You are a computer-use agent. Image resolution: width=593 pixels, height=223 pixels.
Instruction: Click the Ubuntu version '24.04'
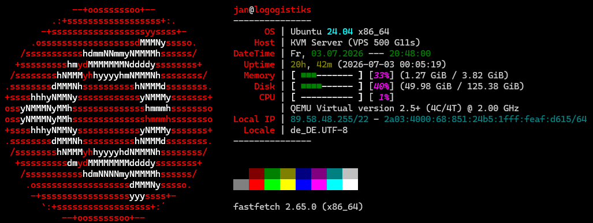[340, 31]
